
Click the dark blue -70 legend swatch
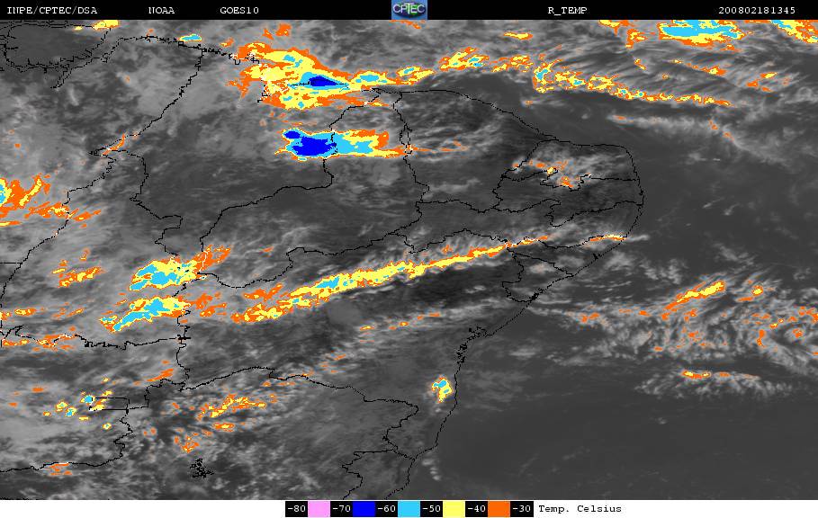pos(364,509)
